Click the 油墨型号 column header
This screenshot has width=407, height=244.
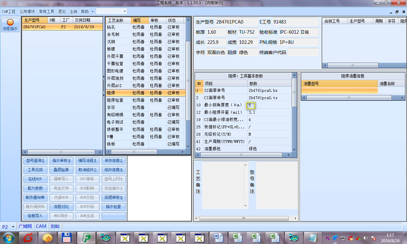[x=339, y=84]
